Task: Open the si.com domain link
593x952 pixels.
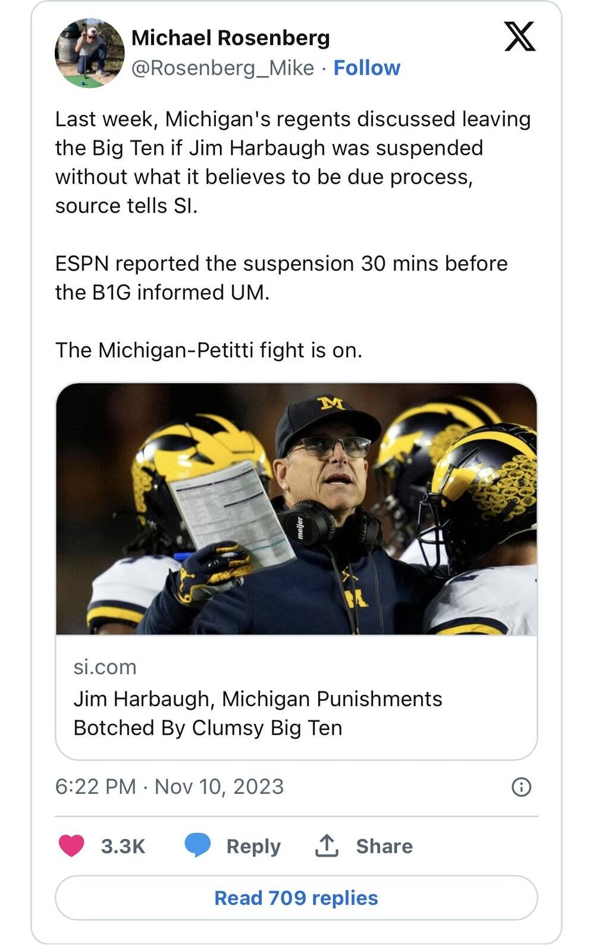Action: [105, 667]
